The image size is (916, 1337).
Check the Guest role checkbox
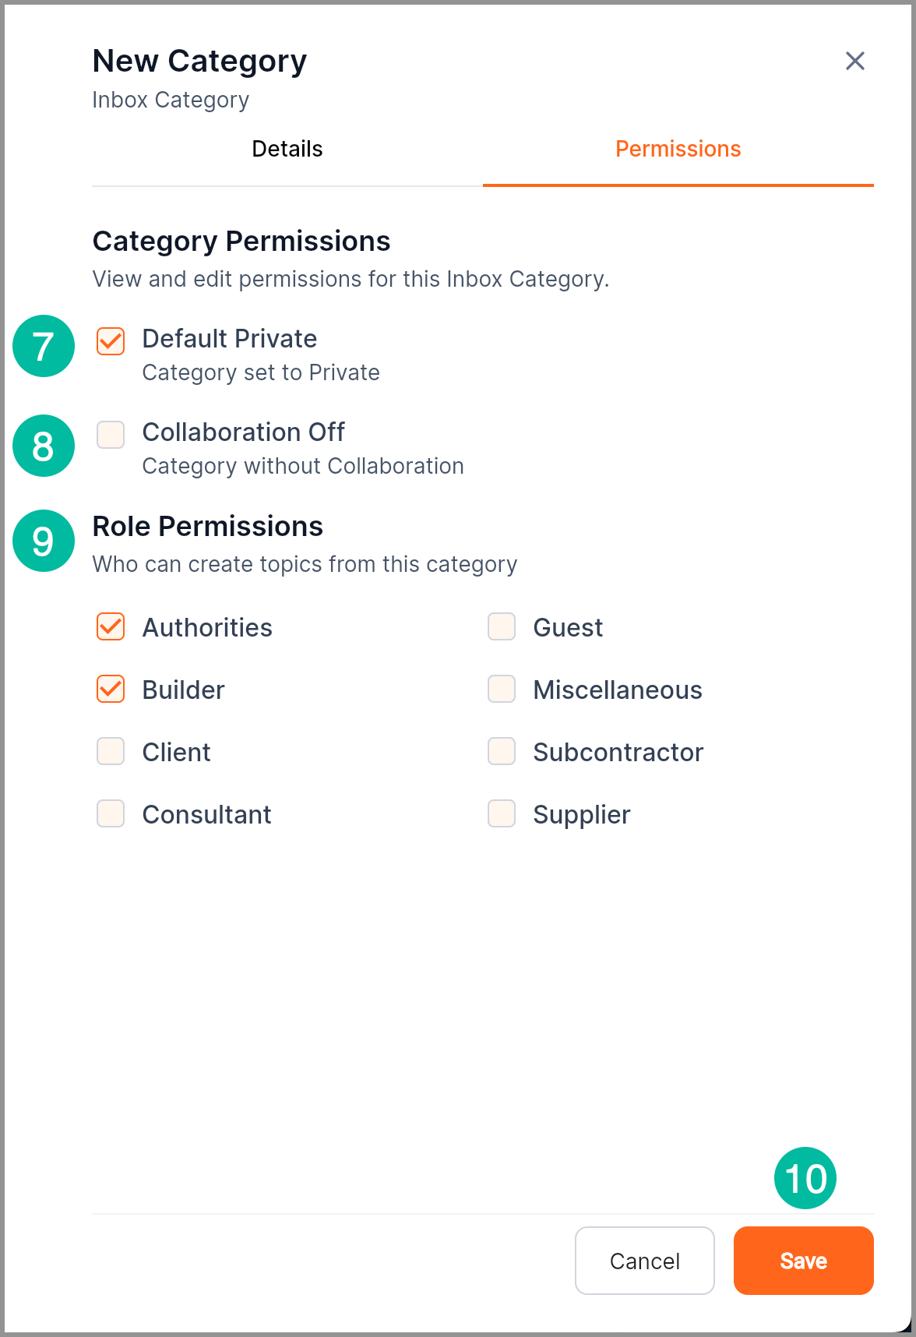502,626
